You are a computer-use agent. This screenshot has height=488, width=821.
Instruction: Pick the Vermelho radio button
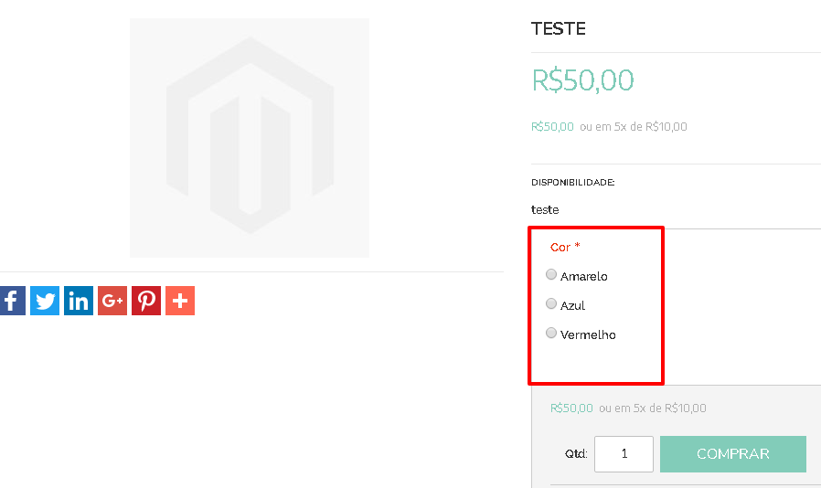pyautogui.click(x=551, y=333)
